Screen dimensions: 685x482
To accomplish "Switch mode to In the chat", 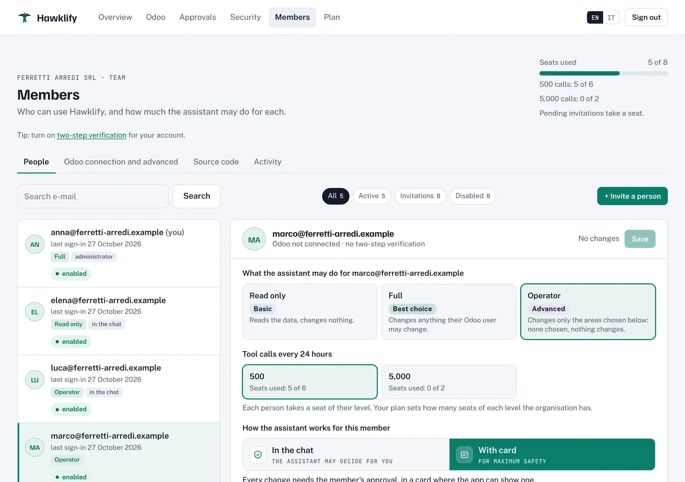I will [346, 455].
